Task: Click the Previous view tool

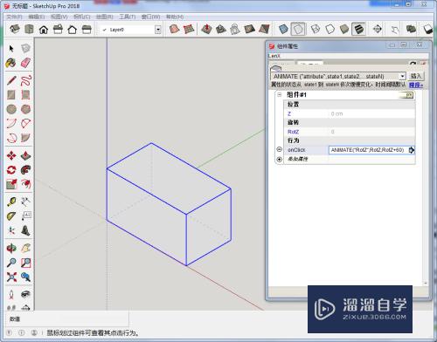Action: coord(25,277)
